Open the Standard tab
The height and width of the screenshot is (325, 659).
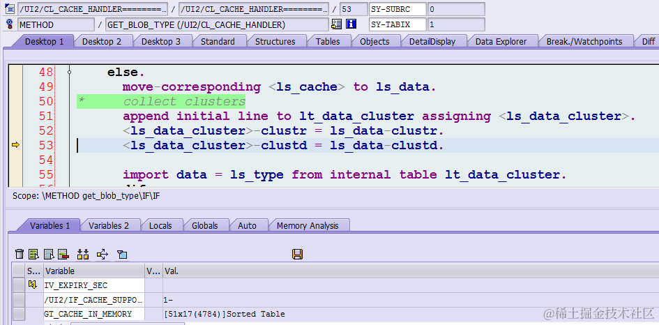[x=218, y=42]
